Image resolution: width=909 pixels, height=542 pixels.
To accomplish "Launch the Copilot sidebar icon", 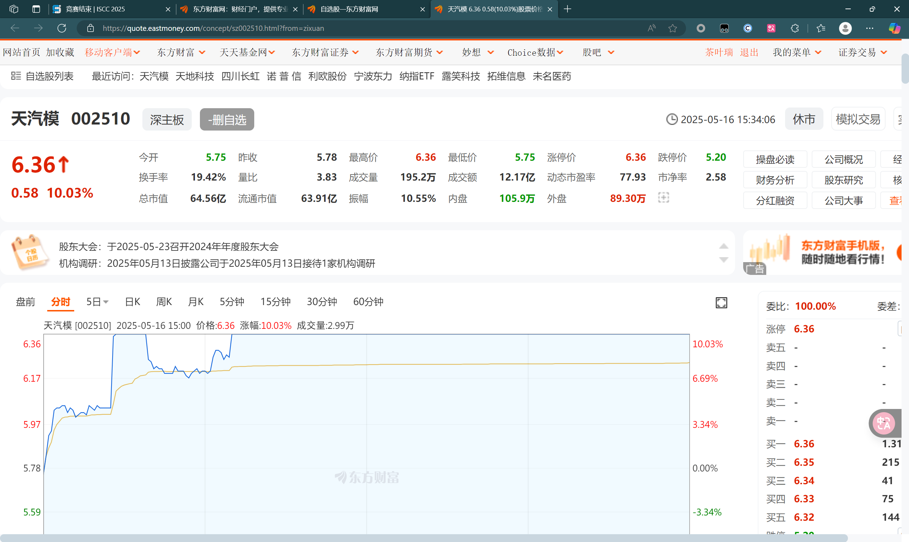I will click(894, 28).
